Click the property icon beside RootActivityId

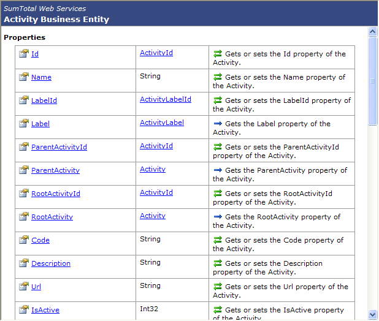24,194
